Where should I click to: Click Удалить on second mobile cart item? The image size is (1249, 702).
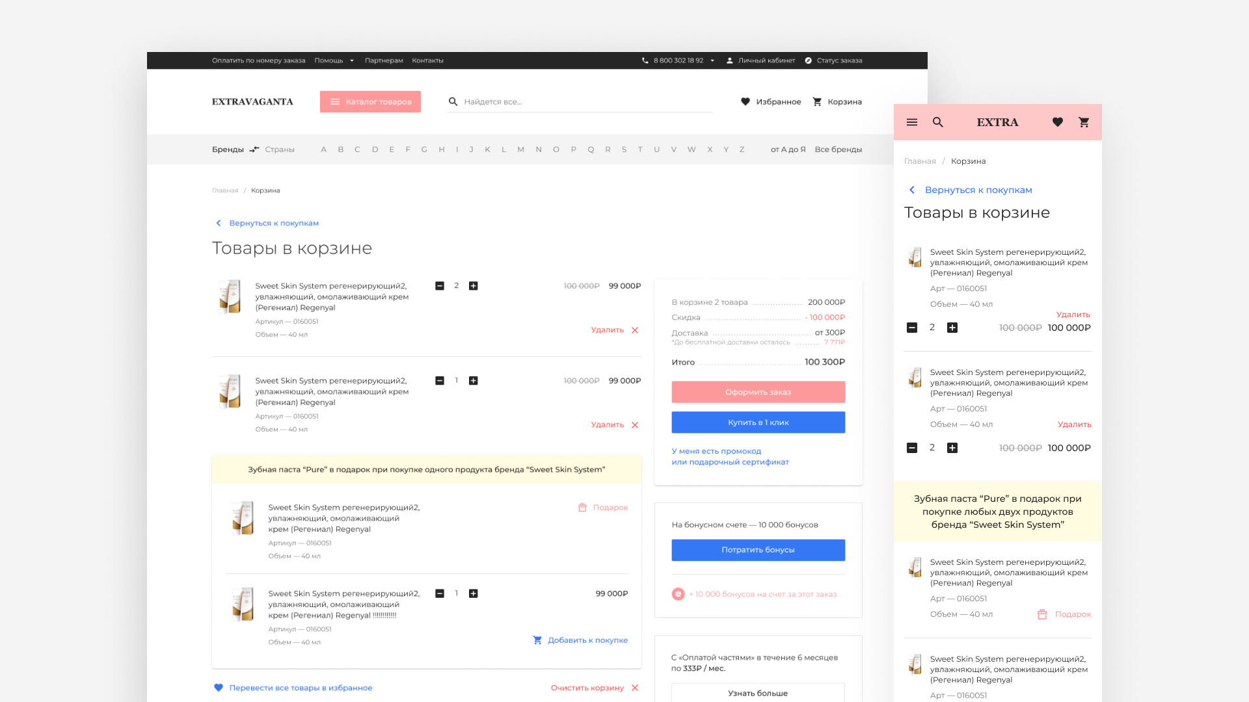point(1075,424)
